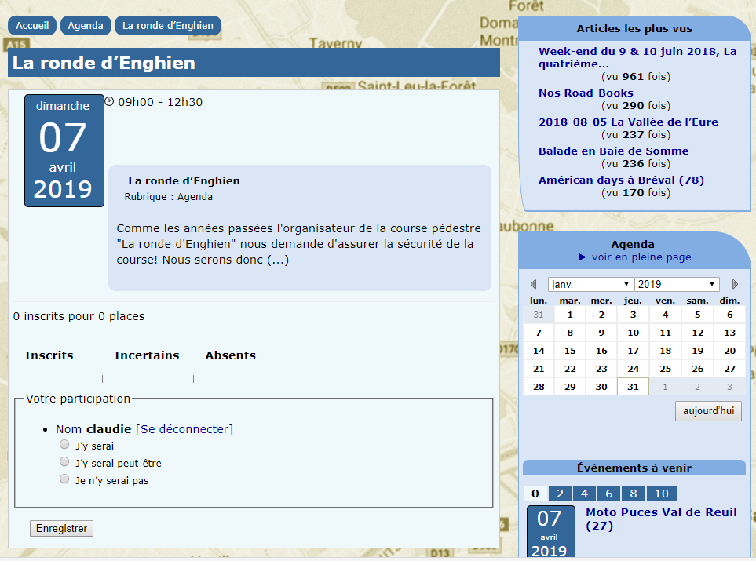Select the "J'y serai peut-être" radio option
756x561 pixels.
pos(64,461)
